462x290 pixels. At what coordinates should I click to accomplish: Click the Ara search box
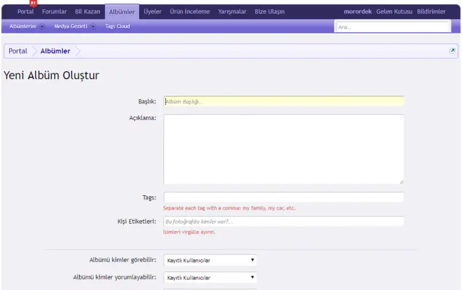(393, 27)
